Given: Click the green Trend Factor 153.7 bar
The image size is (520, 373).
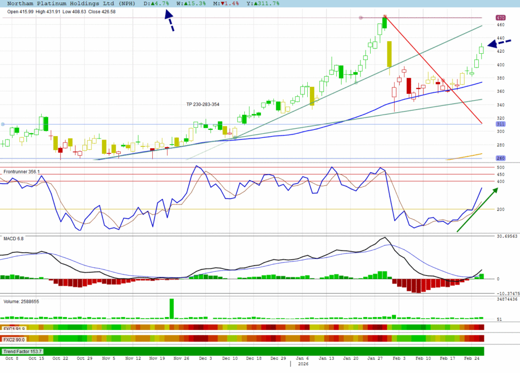Looking at the screenshot, I should coord(244,351).
